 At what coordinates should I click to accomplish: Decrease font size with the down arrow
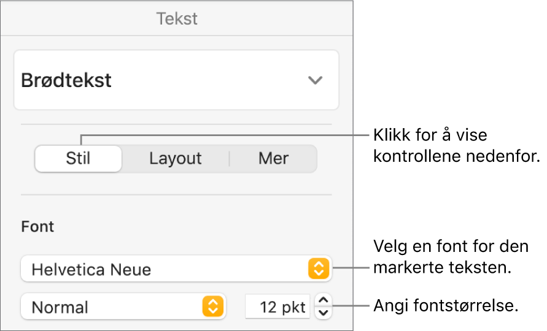click(x=324, y=313)
